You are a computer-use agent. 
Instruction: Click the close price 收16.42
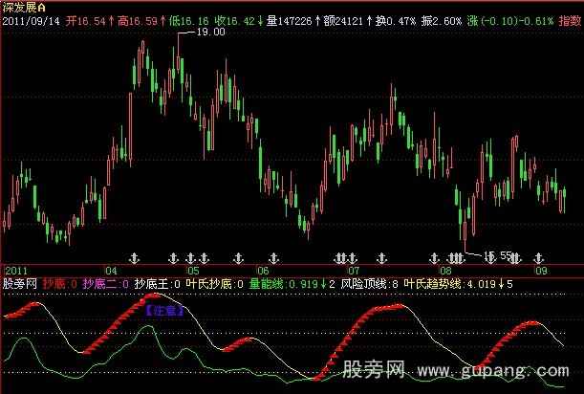coord(236,21)
